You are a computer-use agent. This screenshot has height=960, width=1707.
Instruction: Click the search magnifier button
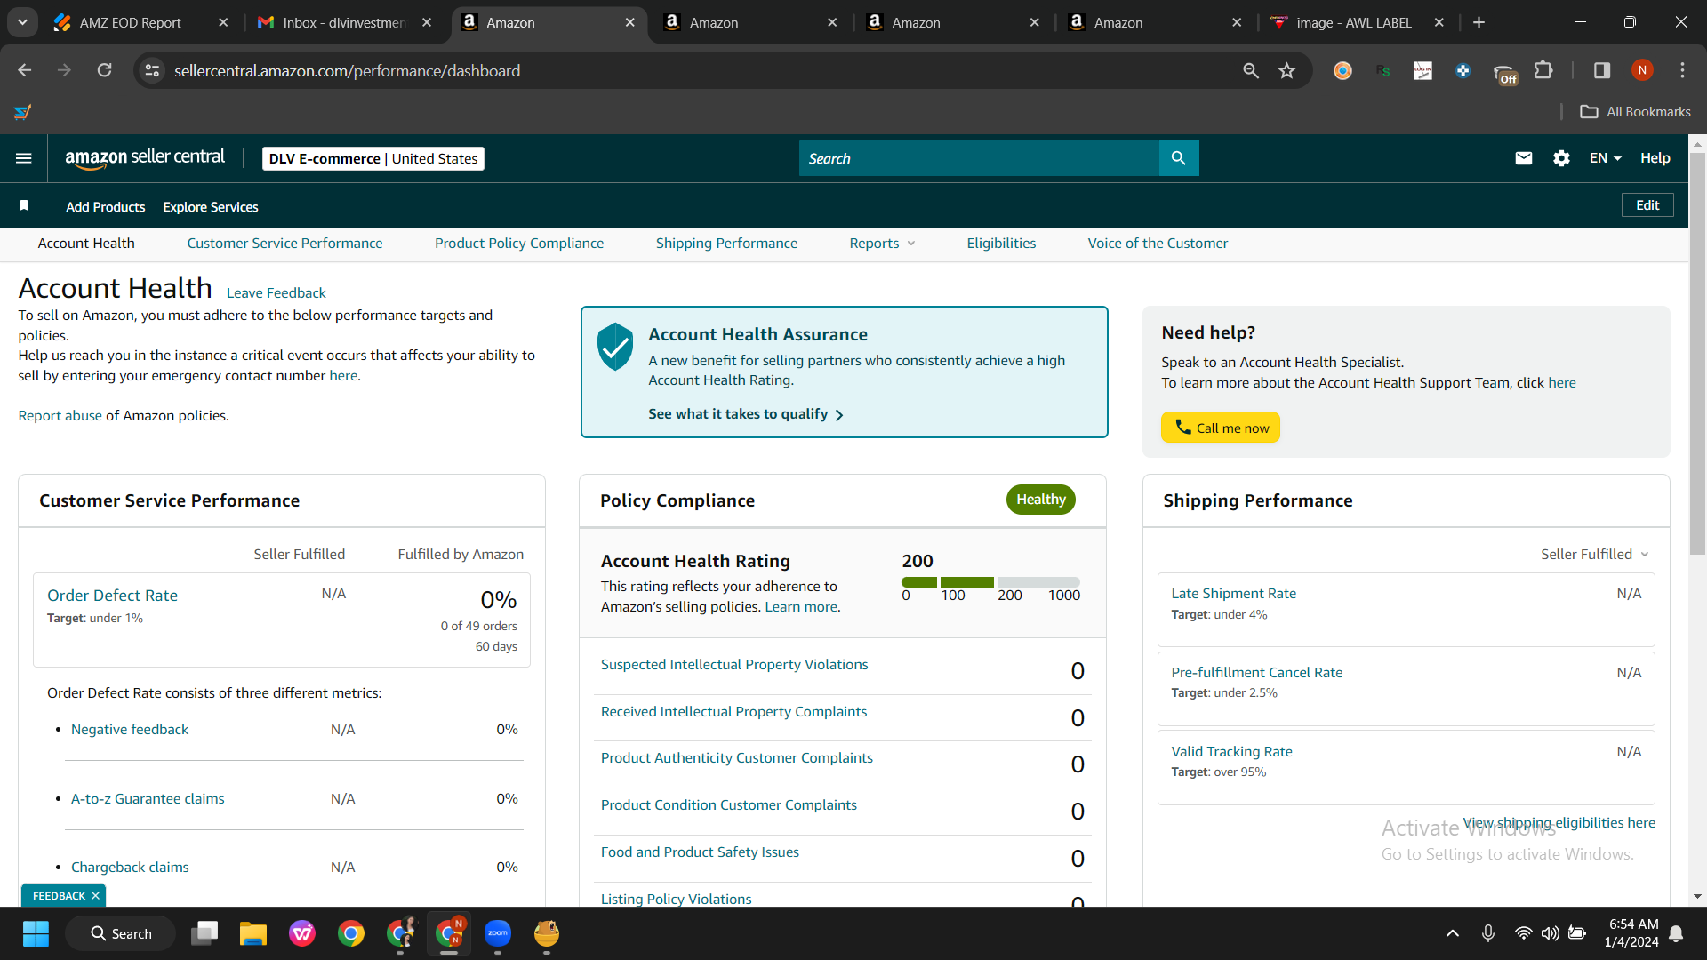(x=1179, y=158)
